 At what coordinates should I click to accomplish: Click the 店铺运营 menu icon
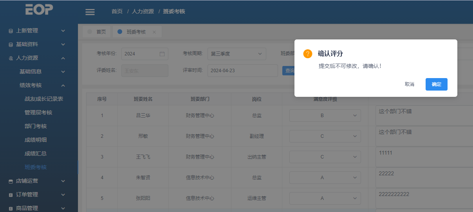coord(11,181)
